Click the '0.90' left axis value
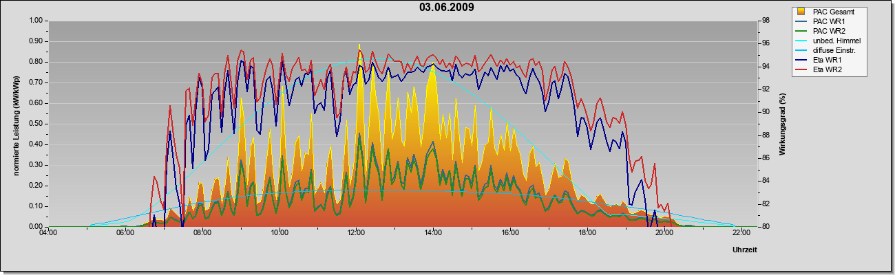 (36, 41)
